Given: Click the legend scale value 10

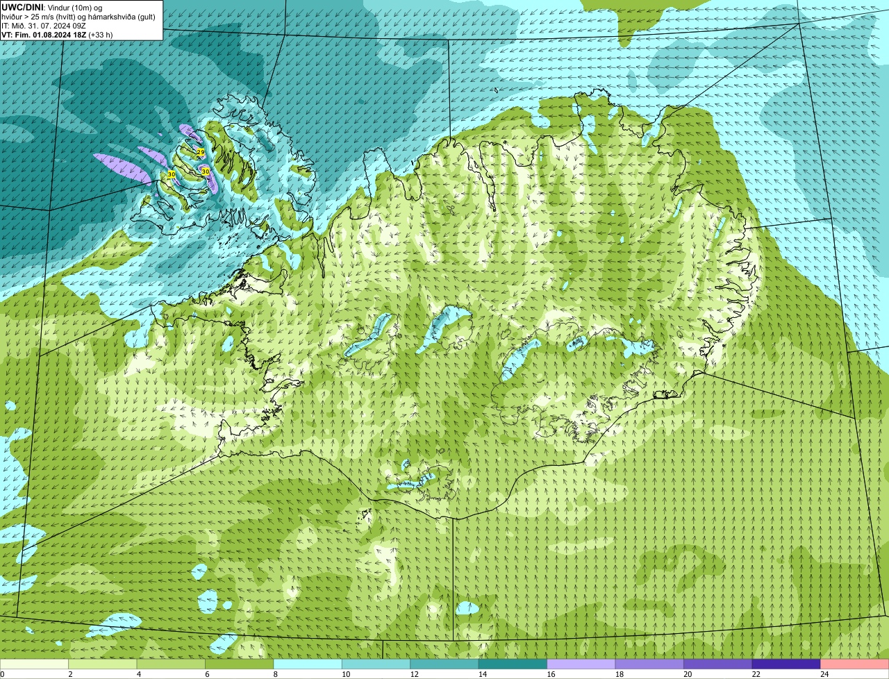Looking at the screenshot, I should point(346,674).
